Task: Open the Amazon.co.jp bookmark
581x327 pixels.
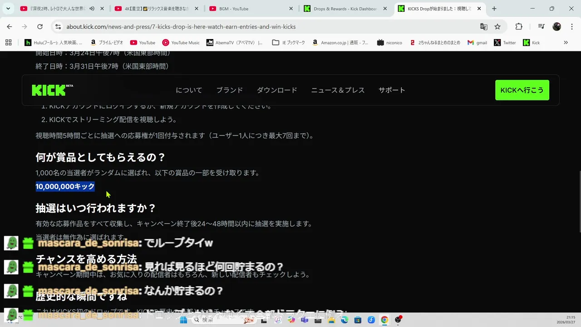Action: point(340,43)
